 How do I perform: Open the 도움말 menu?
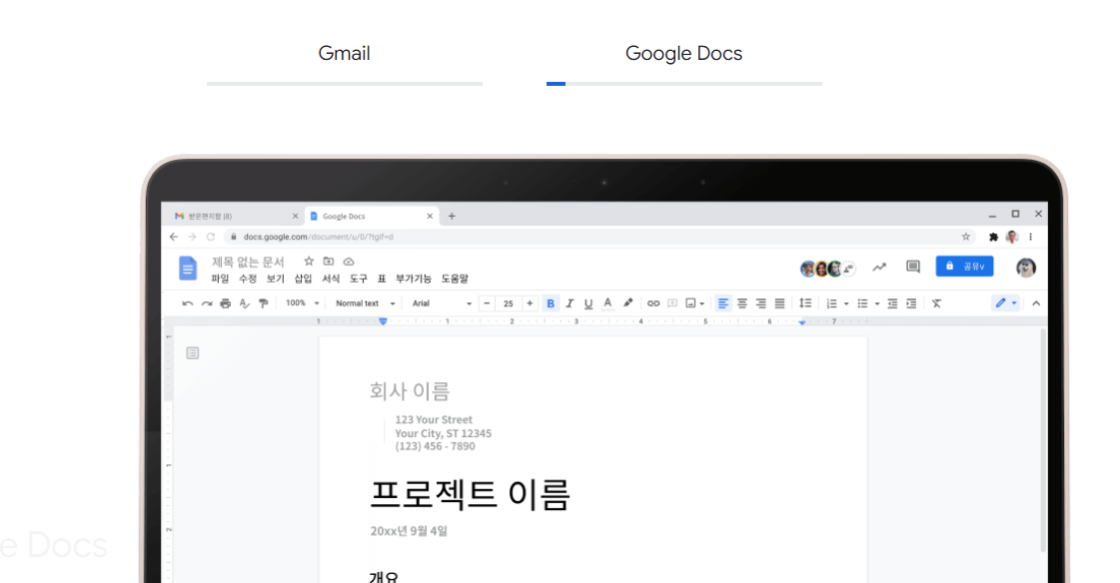[455, 279]
